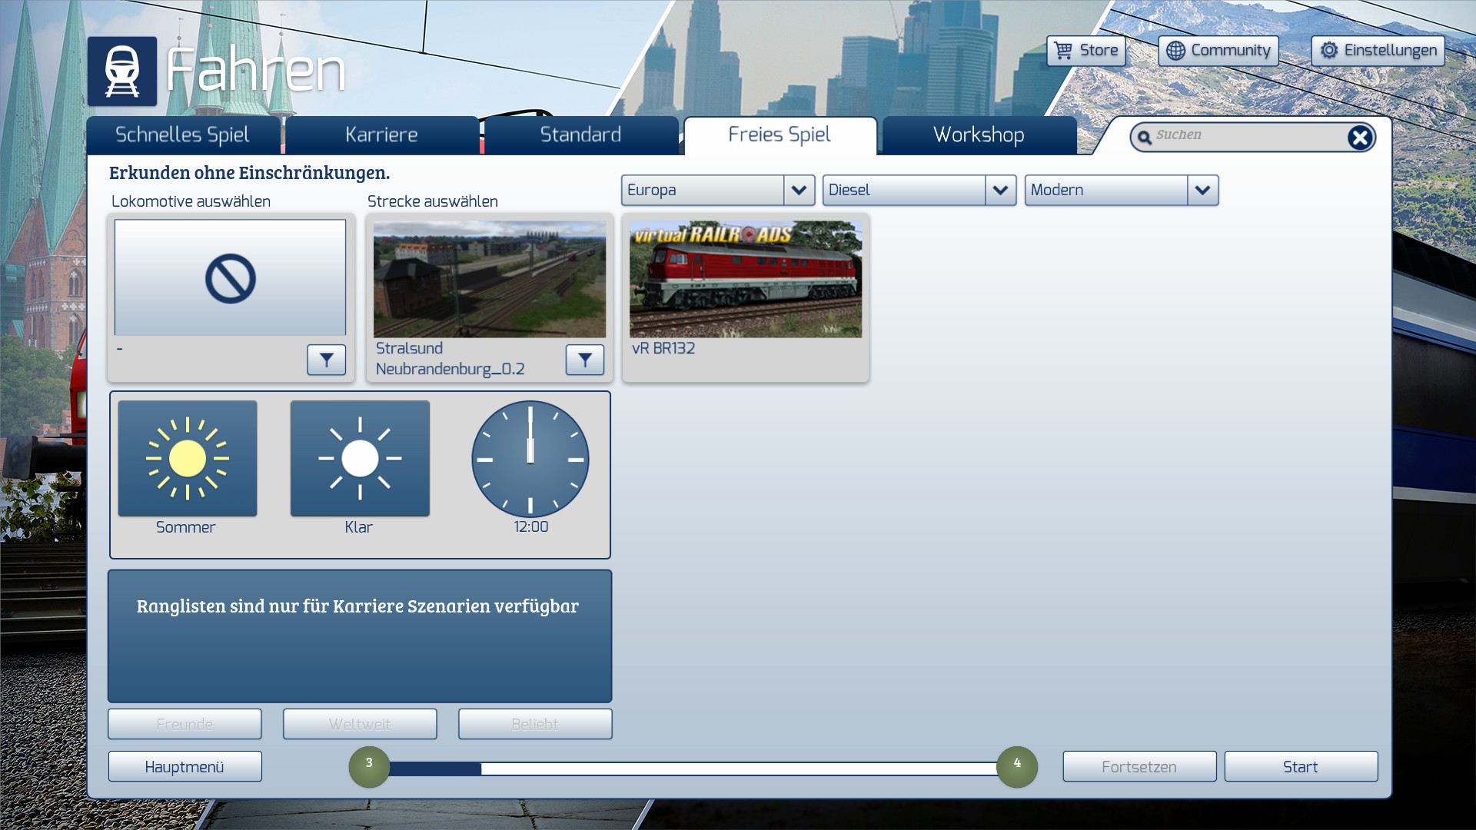Expand the Europa region dropdown
The height and width of the screenshot is (830, 1476).
click(799, 190)
